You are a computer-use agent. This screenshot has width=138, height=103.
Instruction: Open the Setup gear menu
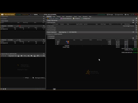pos(127,15)
